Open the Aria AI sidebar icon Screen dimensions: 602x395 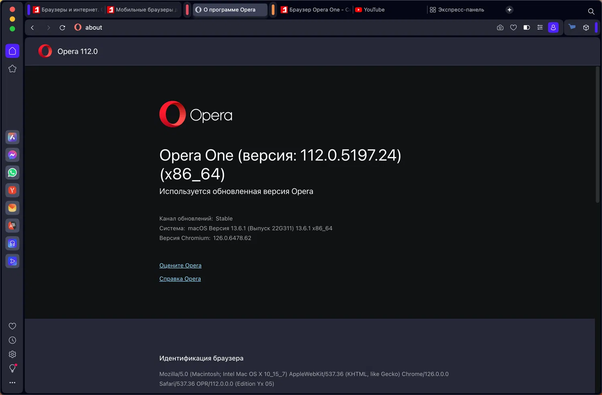[x=12, y=137]
